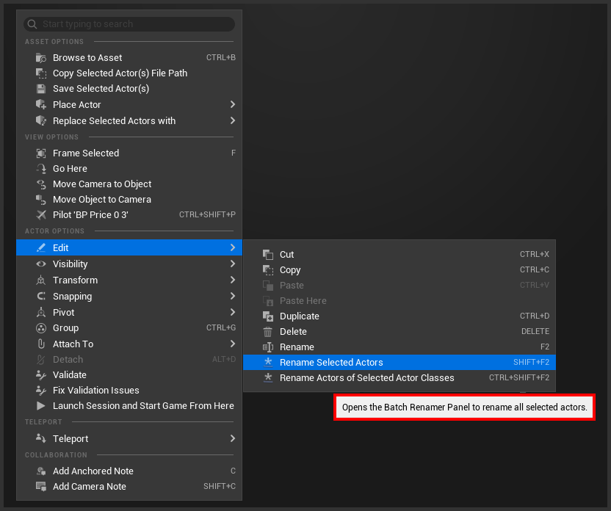The width and height of the screenshot is (611, 511).
Task: Click the Teleport icon
Action: (x=41, y=438)
